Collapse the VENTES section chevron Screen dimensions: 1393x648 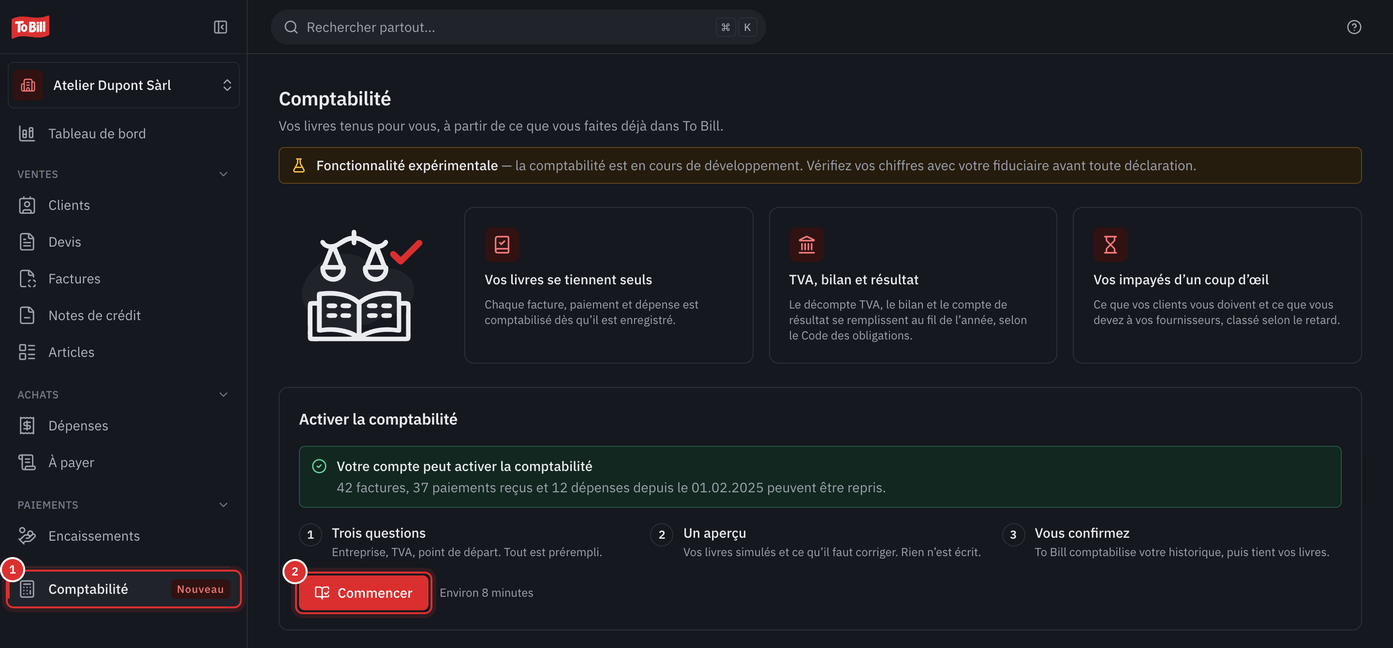click(223, 174)
